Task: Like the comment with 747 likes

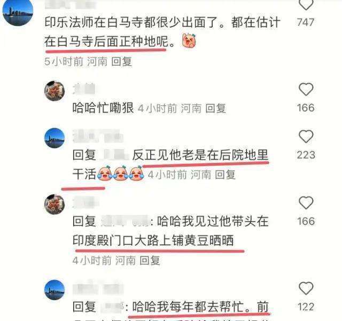Action: [306, 4]
